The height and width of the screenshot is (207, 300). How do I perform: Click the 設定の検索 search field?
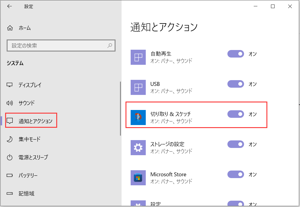(x=57, y=46)
